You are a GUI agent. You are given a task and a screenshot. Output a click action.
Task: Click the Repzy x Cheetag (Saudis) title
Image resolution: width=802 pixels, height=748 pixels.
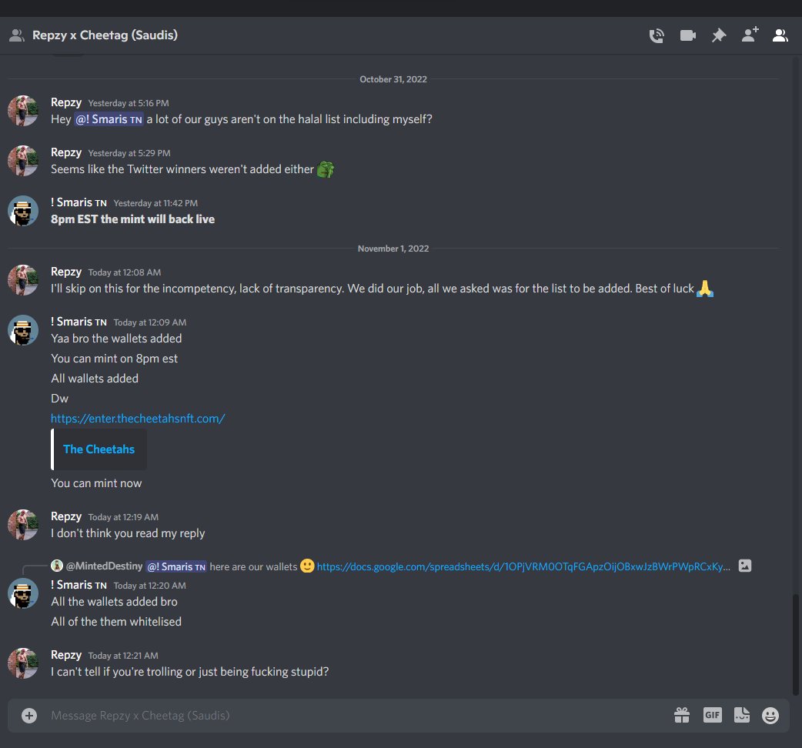105,35
